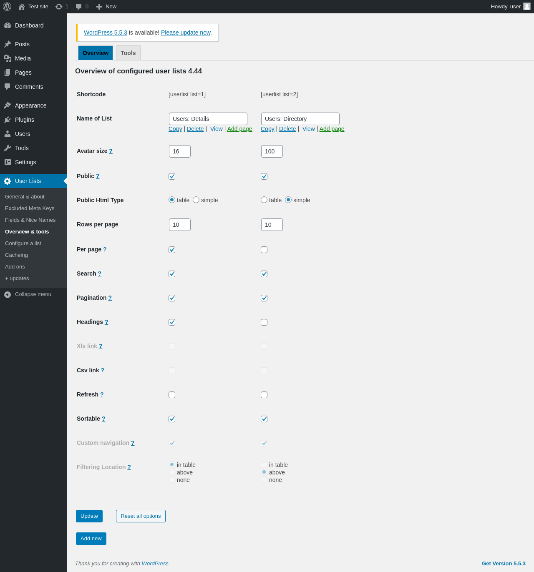The width and height of the screenshot is (534, 572).
Task: Switch to the Tools tab
Action: (128, 53)
